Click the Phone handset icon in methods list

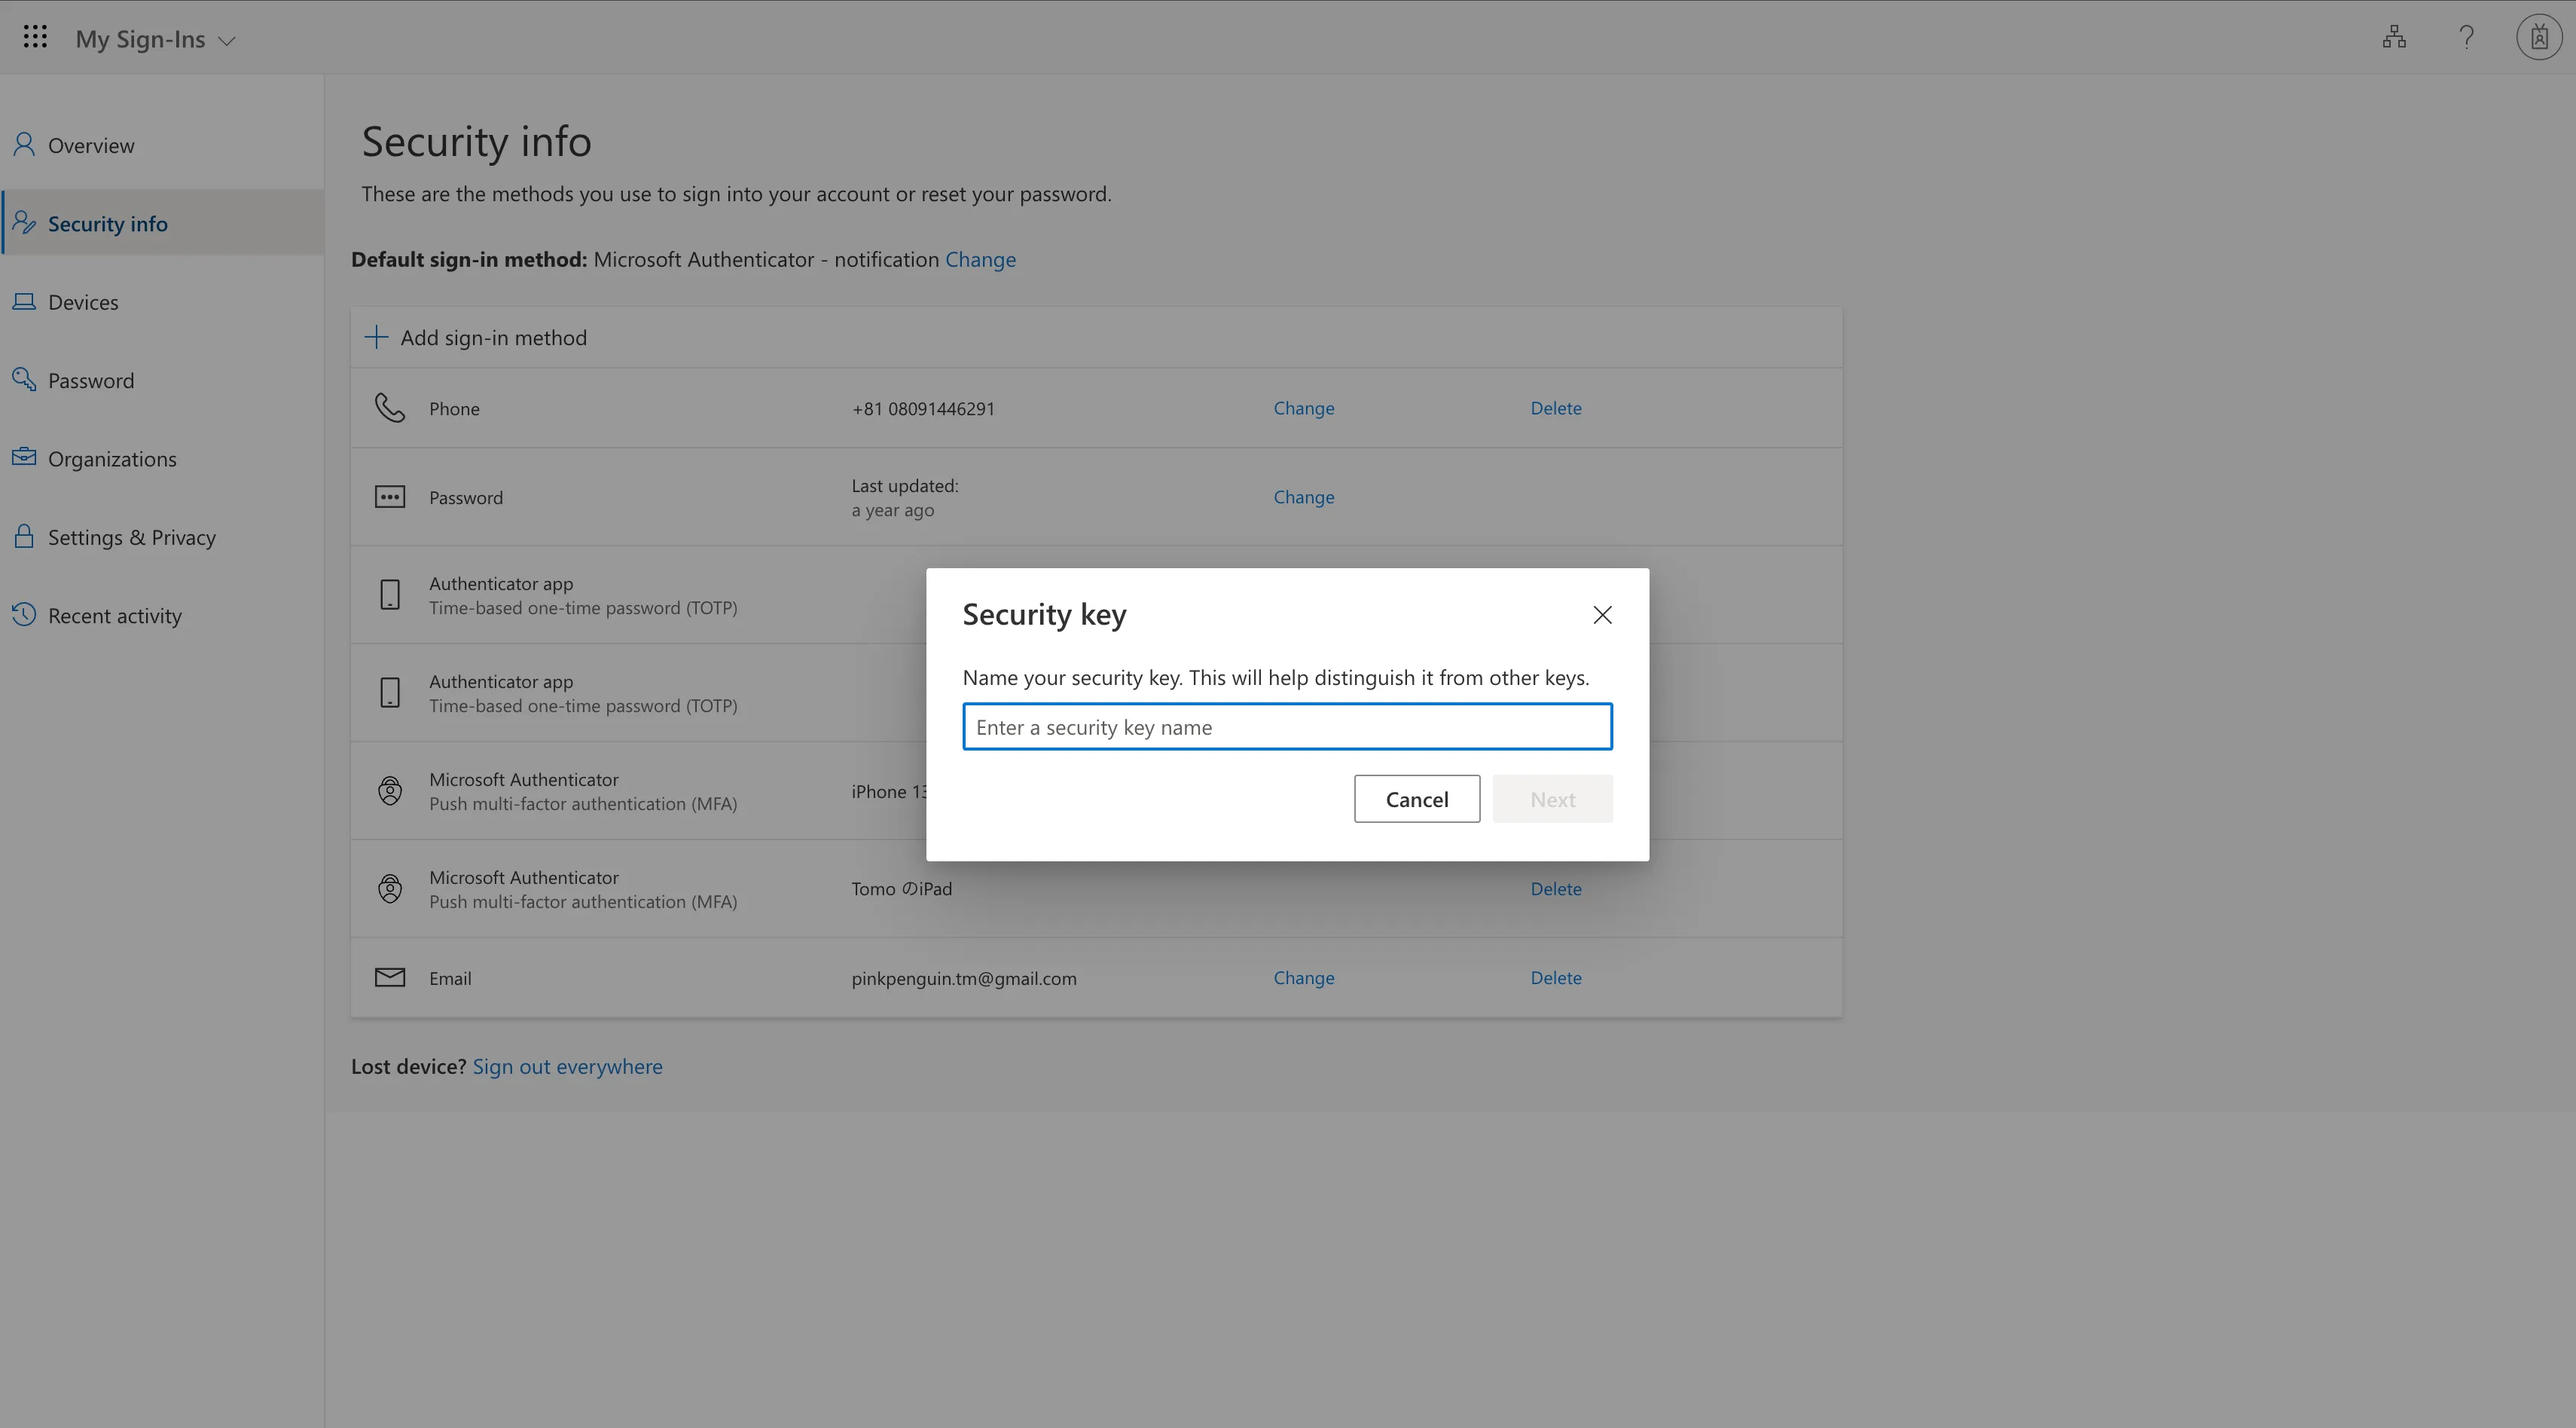(390, 408)
